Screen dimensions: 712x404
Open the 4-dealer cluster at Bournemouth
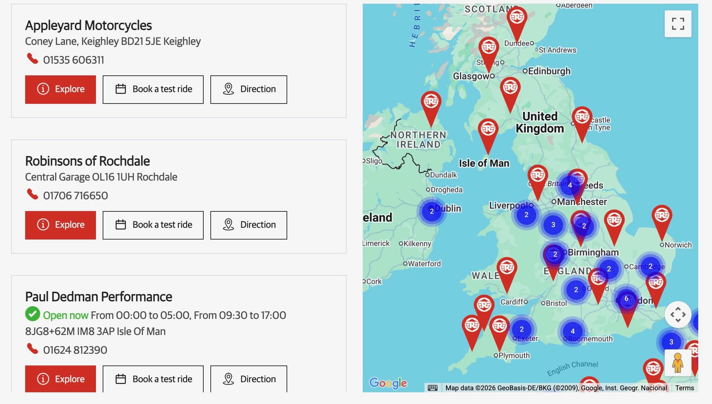572,331
